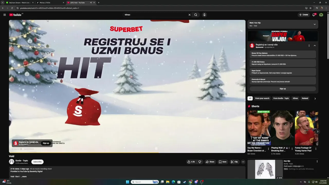Show next Shorts with arrow

pos(318,132)
